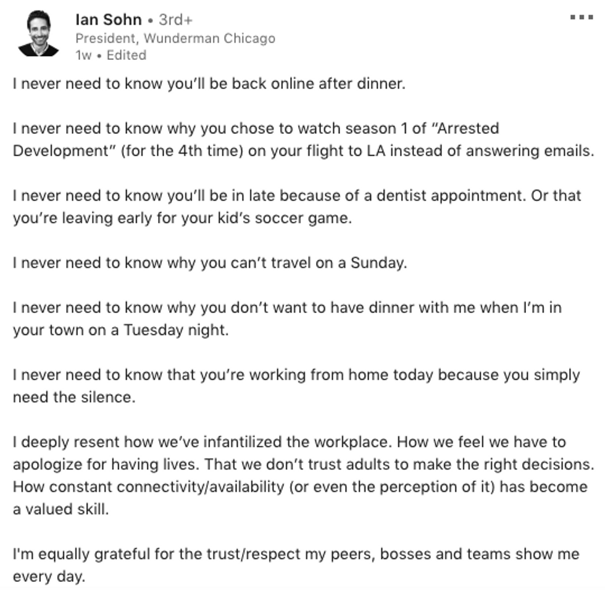Open the three-dot post options menu
The height and width of the screenshot is (590, 605).
[582, 17]
